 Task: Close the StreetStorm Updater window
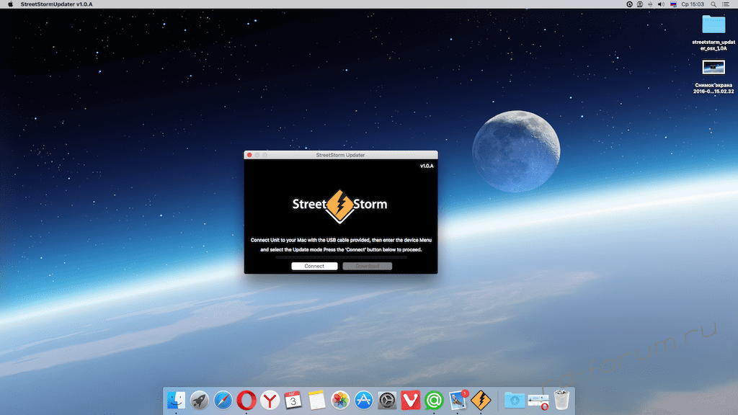249,155
